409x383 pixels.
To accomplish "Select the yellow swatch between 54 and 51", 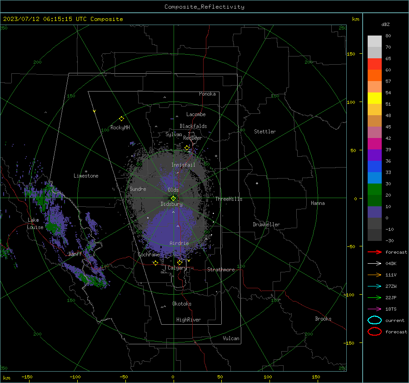I will tap(374, 98).
